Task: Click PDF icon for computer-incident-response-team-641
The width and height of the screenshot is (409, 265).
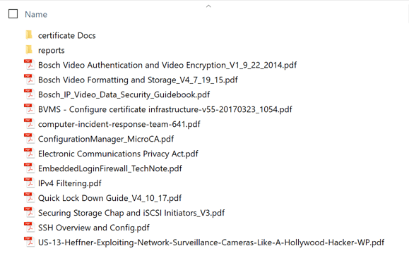Action: pos(29,124)
